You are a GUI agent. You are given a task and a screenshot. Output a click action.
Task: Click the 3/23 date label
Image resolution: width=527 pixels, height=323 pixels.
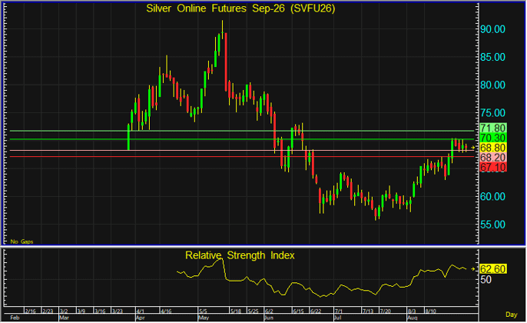(x=117, y=311)
